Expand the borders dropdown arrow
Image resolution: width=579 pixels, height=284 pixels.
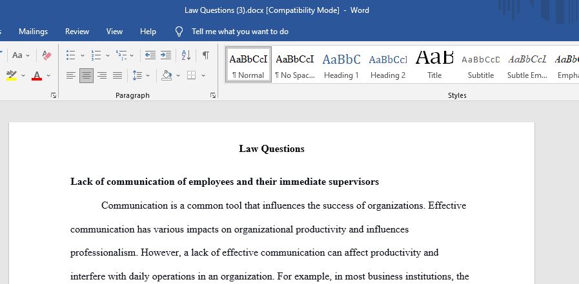203,75
